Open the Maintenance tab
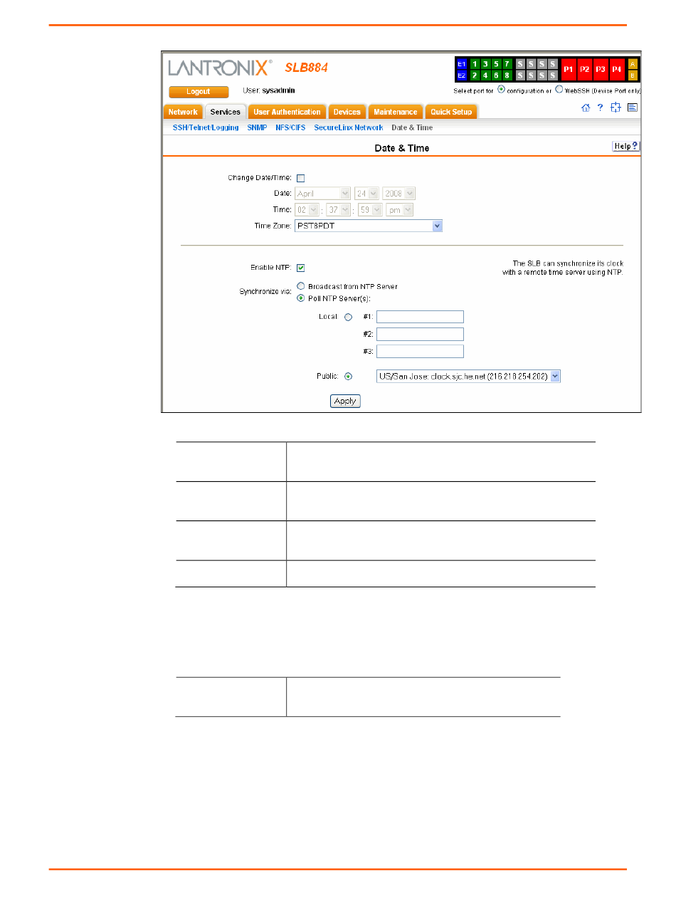Viewport: 676px width, 897px height. [x=396, y=112]
